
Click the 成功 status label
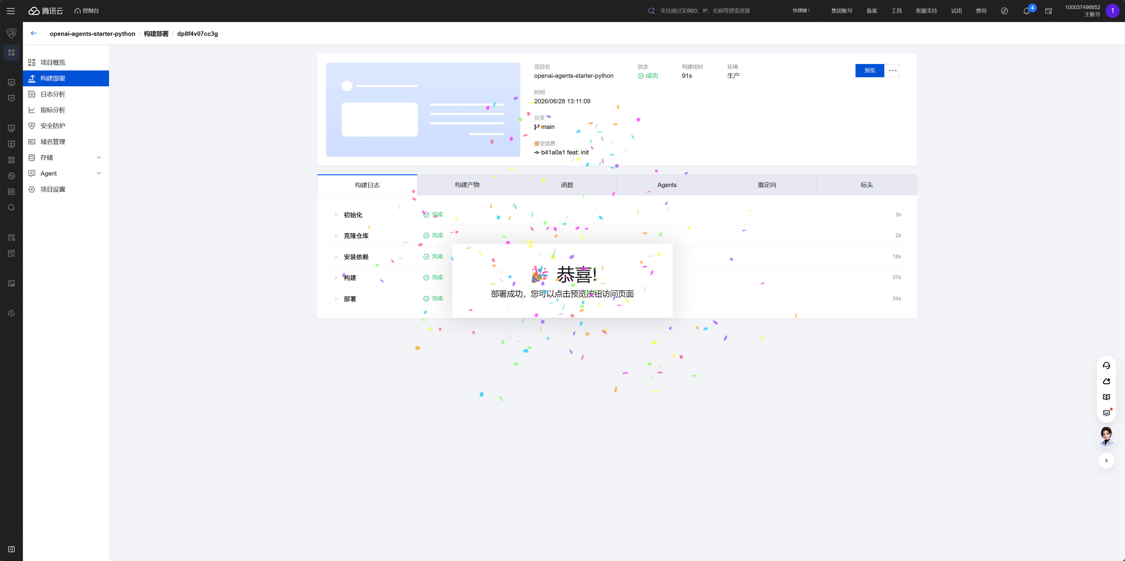(648, 76)
